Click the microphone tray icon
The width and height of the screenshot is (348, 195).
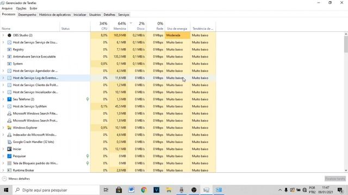coord(286,190)
